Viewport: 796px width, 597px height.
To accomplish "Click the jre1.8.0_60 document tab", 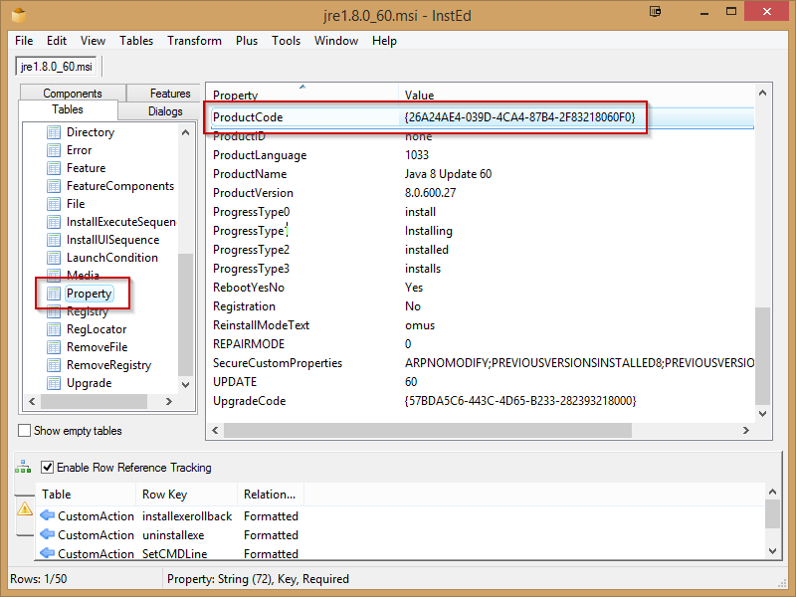I will click(x=55, y=67).
